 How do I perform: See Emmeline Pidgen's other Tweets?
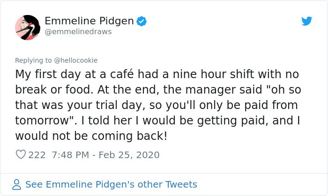click(x=111, y=184)
